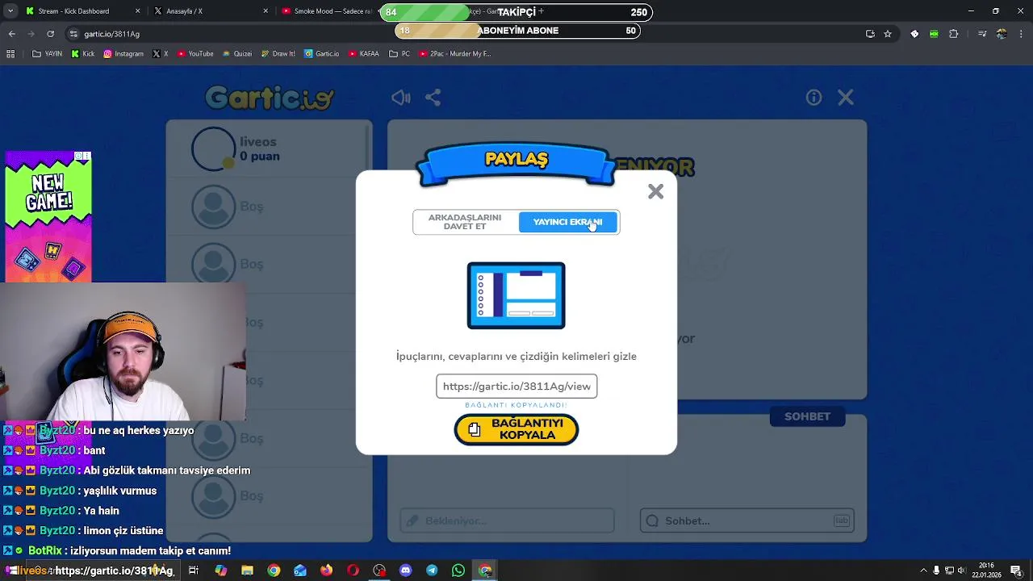1033x581 pixels.
Task: Open WhatsApp from the taskbar
Action: click(458, 571)
